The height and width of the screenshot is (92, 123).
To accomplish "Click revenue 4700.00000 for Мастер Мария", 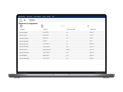I will tap(46, 32).
